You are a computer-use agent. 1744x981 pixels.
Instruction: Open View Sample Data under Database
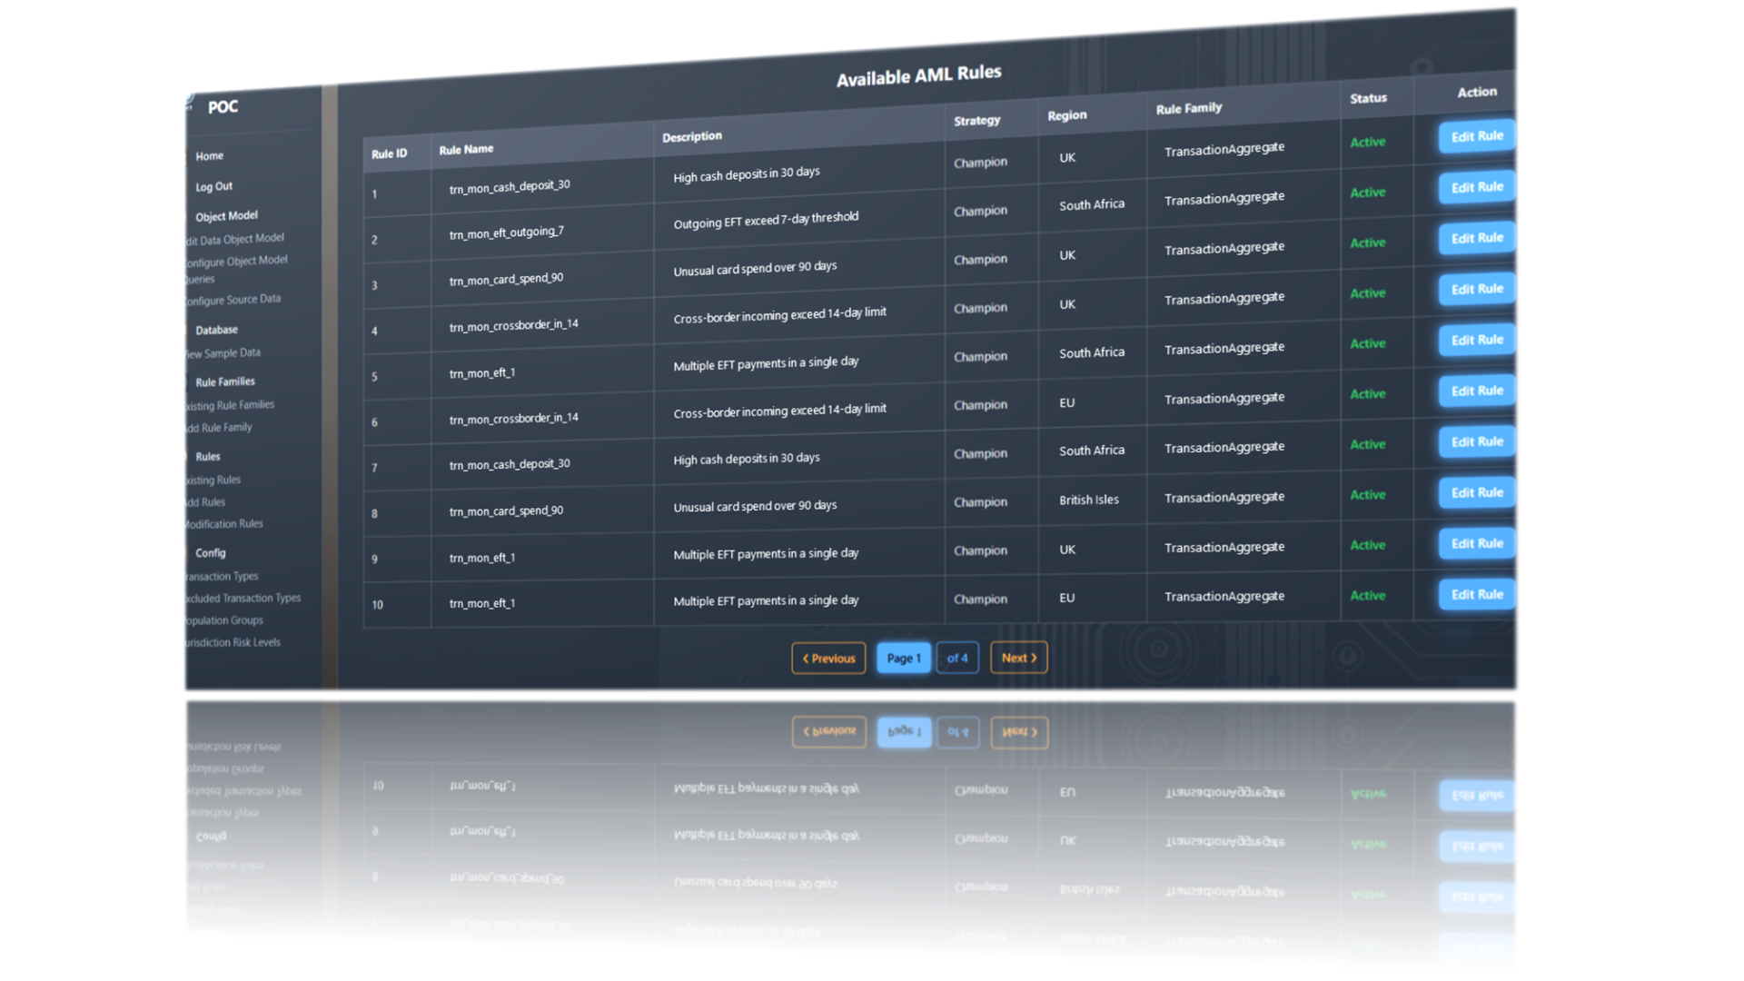coord(223,353)
